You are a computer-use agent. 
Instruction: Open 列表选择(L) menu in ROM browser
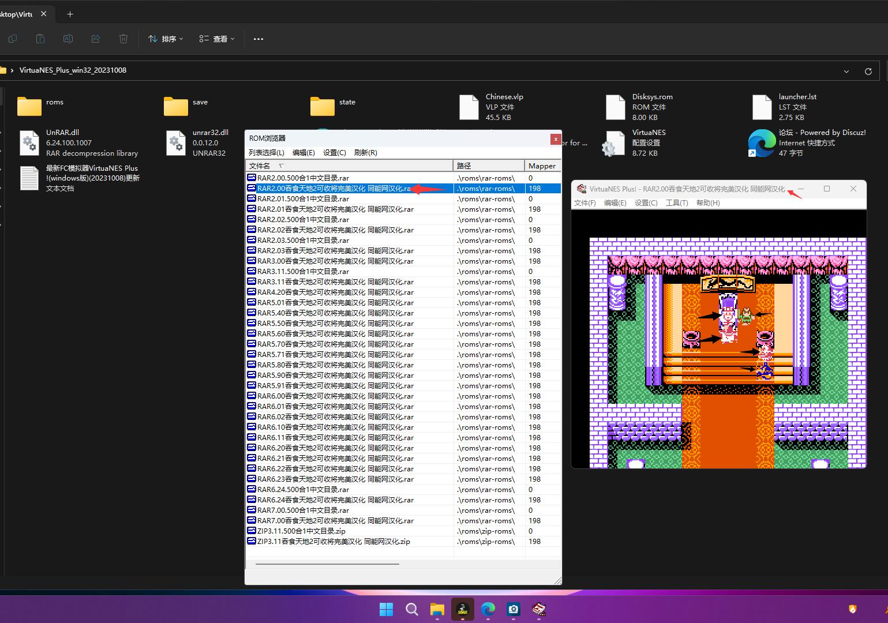tap(266, 152)
